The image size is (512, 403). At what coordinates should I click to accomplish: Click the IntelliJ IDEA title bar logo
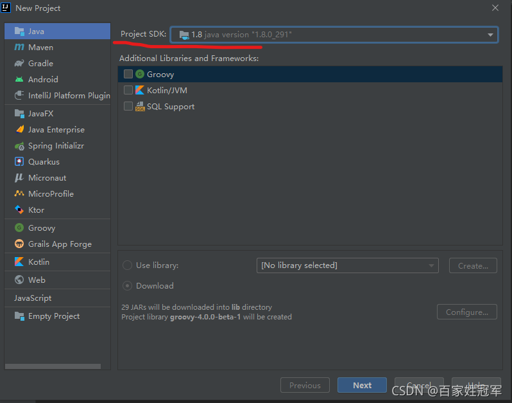(x=6, y=7)
